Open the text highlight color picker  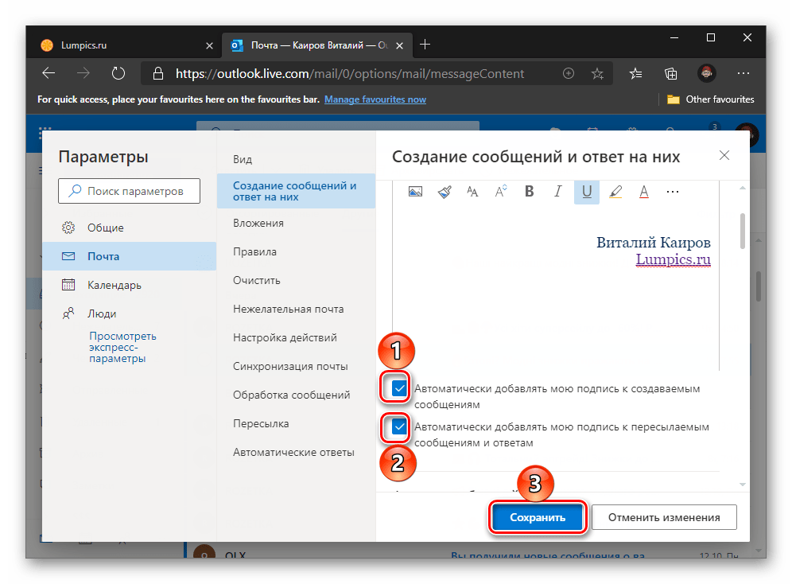click(x=615, y=192)
